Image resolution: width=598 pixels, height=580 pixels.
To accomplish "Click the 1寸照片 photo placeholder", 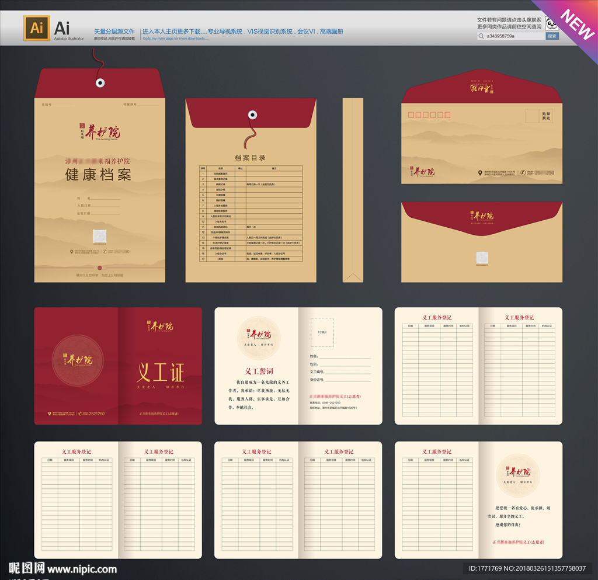I will click(322, 332).
